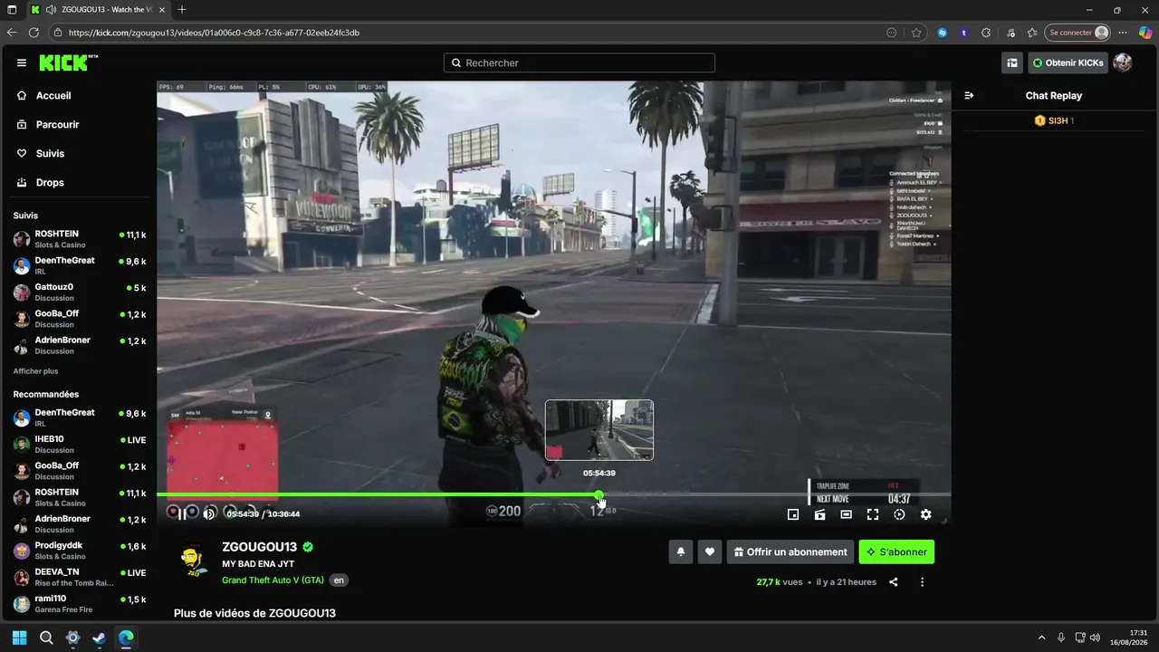Open the browser favorites list

tap(1032, 33)
